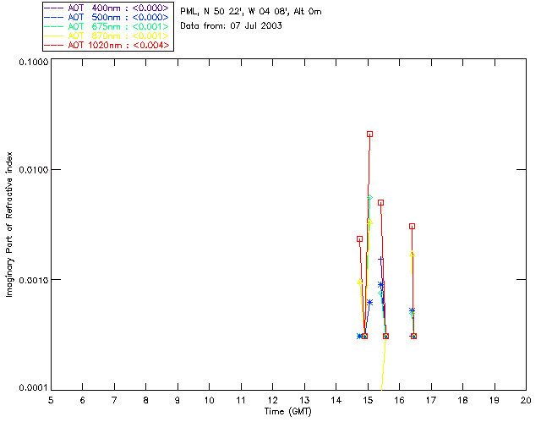Click the 'Time (GMT)' axis label
Screen dimensions: 541x433
tap(288, 412)
